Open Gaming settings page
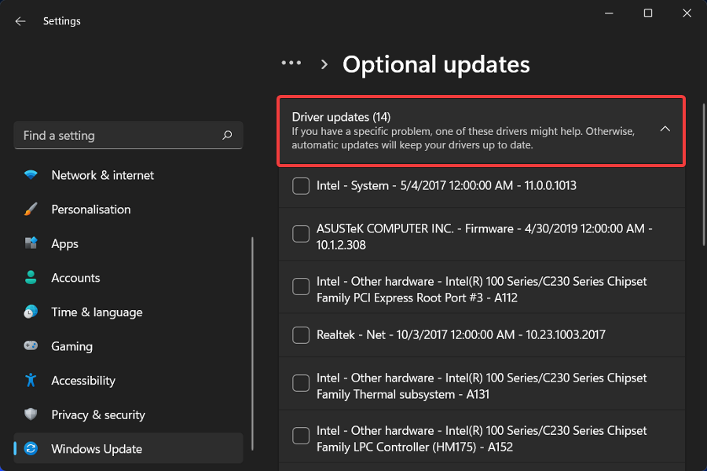Viewport: 707px width, 471px height. (129, 346)
